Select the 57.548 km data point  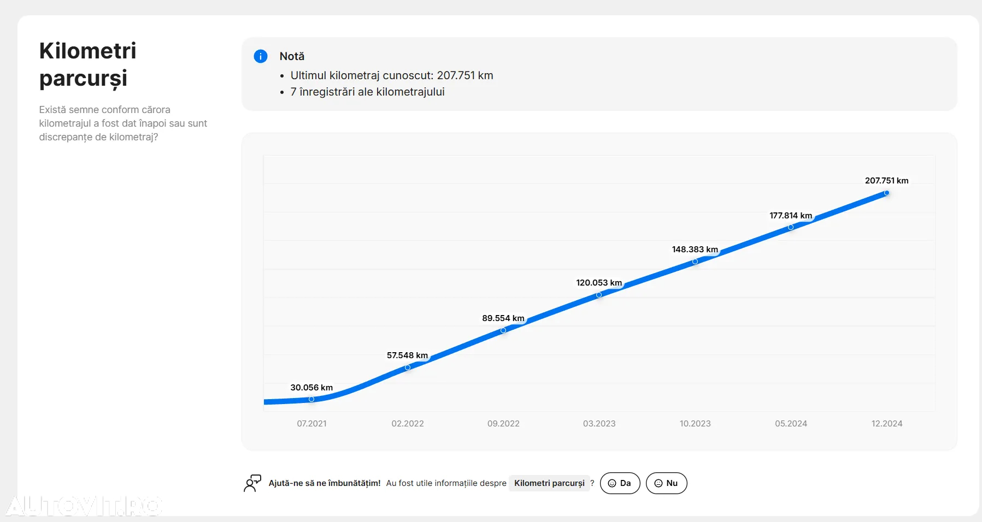pyautogui.click(x=408, y=367)
